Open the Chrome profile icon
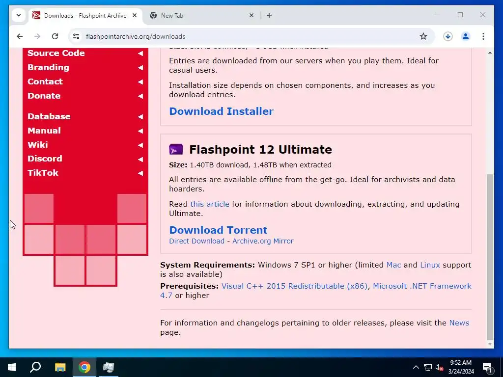The width and height of the screenshot is (503, 377). (466, 36)
